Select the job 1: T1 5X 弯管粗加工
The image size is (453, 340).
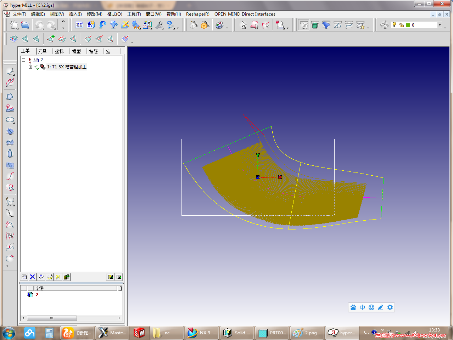tap(67, 67)
